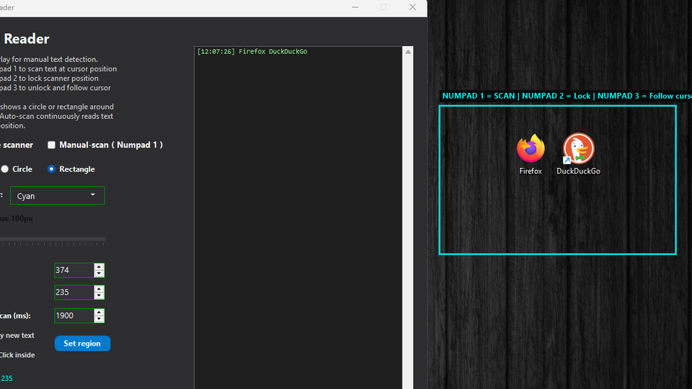Viewport: 692px width, 389px height.
Task: Click the up arrow on the 374 spinner
Action: coord(99,267)
